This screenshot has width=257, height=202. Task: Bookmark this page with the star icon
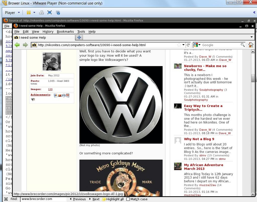tap(179, 45)
